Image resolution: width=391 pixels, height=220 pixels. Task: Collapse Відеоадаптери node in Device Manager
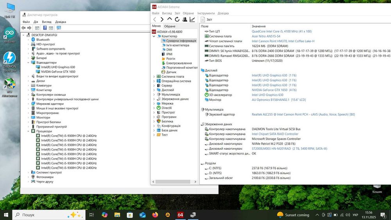28,63
